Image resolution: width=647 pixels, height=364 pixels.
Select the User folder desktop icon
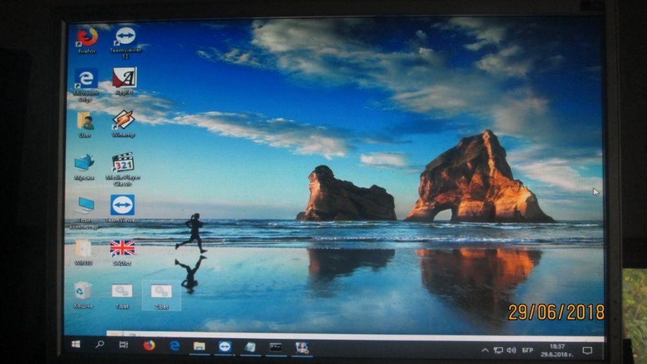(85, 125)
